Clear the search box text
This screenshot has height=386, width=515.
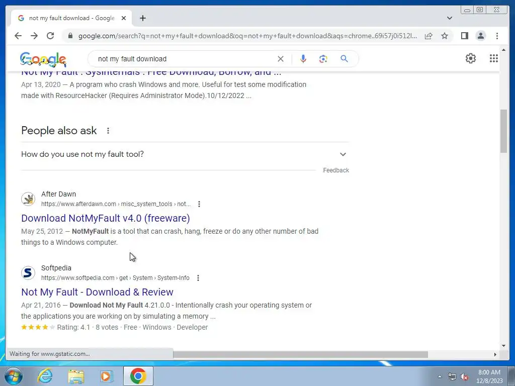pyautogui.click(x=281, y=59)
